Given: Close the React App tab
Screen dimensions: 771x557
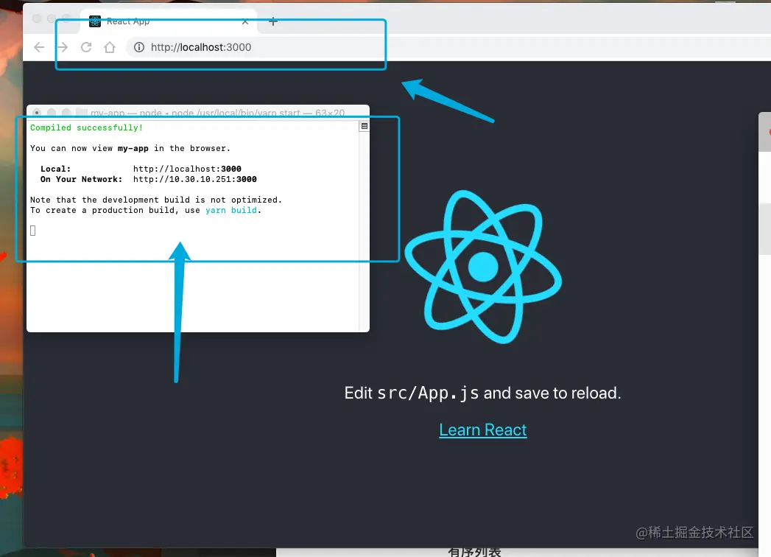Looking at the screenshot, I should (x=245, y=21).
